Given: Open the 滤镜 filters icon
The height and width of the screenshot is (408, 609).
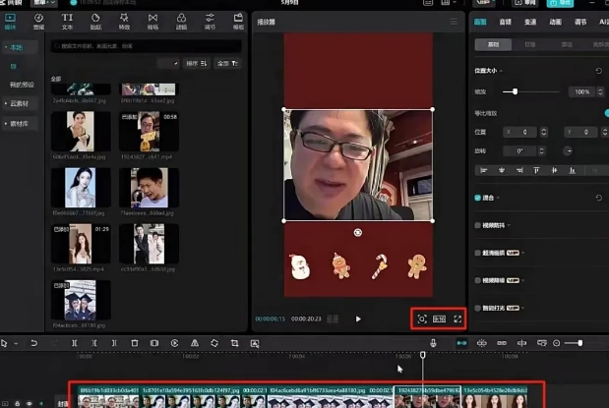Looking at the screenshot, I should (181, 22).
